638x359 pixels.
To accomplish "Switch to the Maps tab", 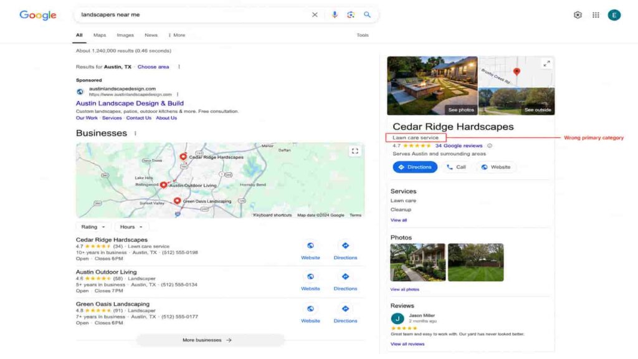I will pos(100,35).
